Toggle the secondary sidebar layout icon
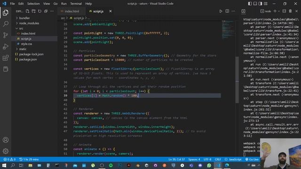 260,4
